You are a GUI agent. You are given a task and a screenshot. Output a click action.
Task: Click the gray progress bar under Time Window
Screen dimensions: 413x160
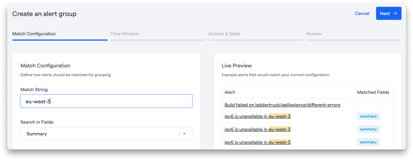coord(158,40)
